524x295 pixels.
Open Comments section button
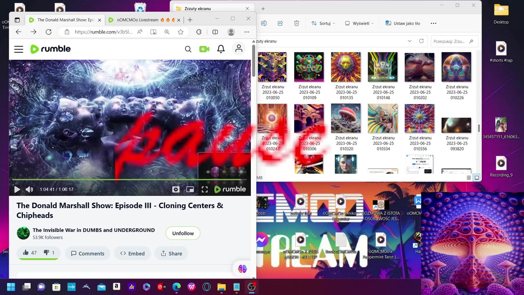pos(88,253)
